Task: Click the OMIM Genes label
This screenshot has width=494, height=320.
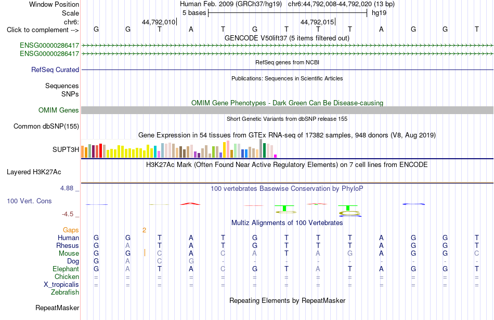Action: tap(59, 110)
